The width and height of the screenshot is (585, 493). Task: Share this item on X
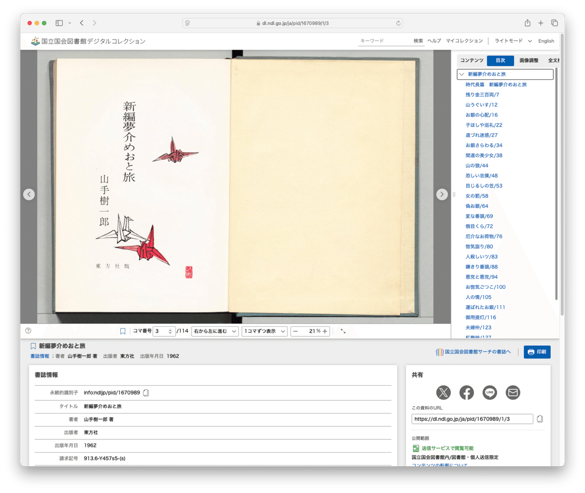pyautogui.click(x=443, y=392)
